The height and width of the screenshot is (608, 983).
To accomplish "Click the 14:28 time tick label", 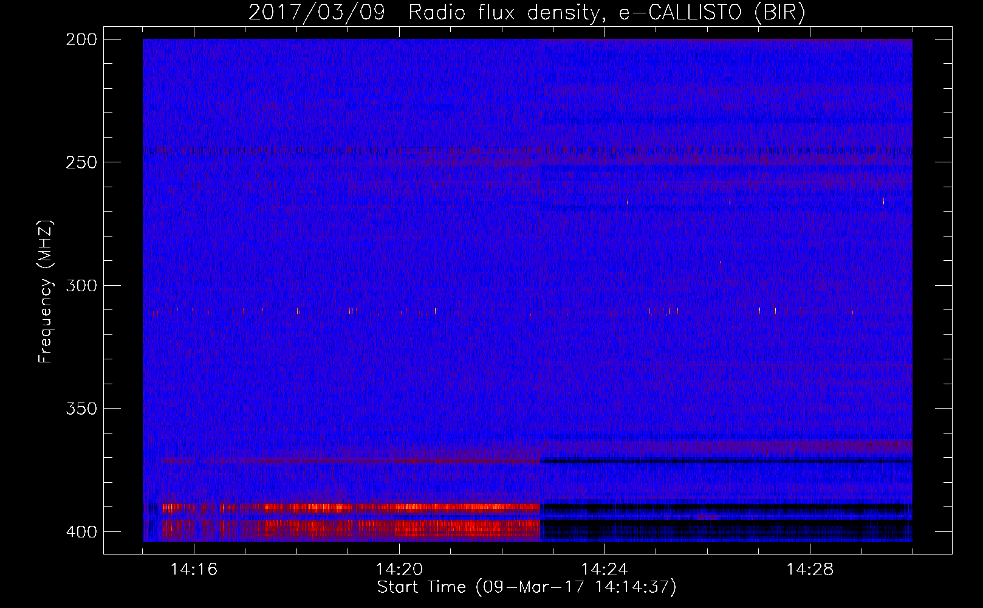I will (x=810, y=570).
